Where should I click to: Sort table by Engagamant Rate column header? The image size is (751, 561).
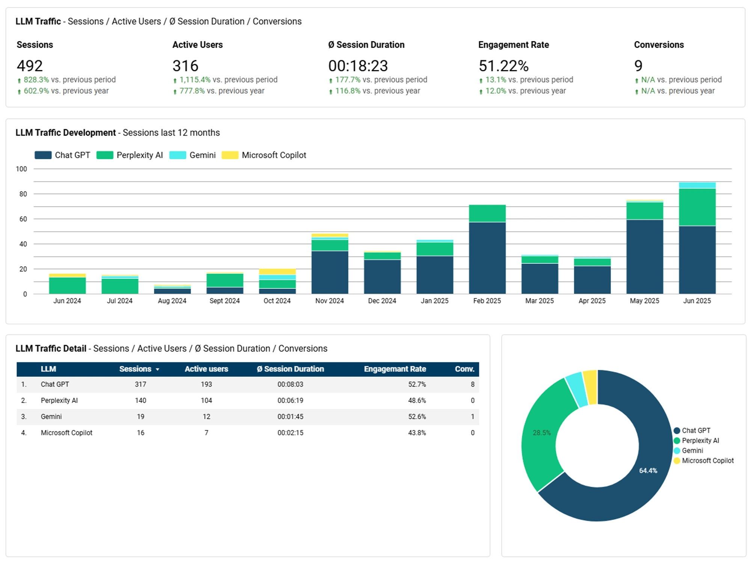pyautogui.click(x=395, y=369)
